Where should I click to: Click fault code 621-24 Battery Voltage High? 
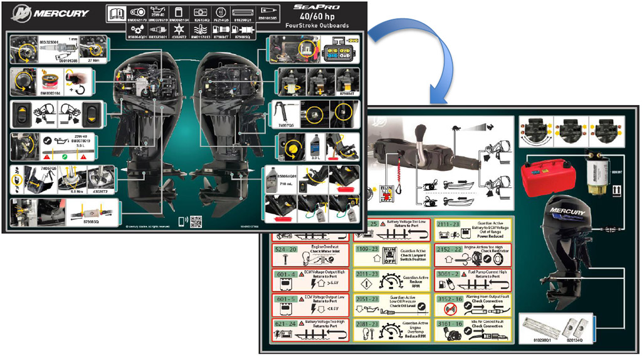click(x=311, y=330)
